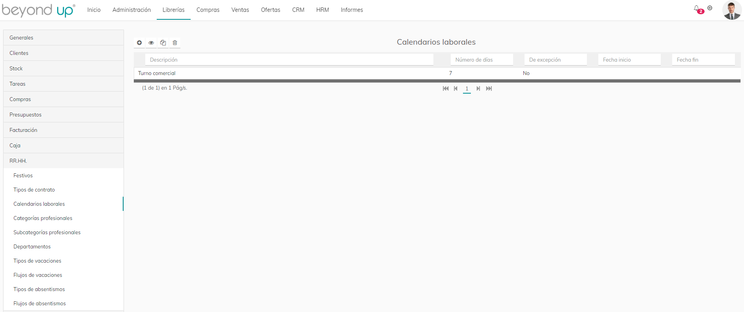Expand the Tareas sidebar section
The width and height of the screenshot is (744, 312).
pyautogui.click(x=64, y=84)
